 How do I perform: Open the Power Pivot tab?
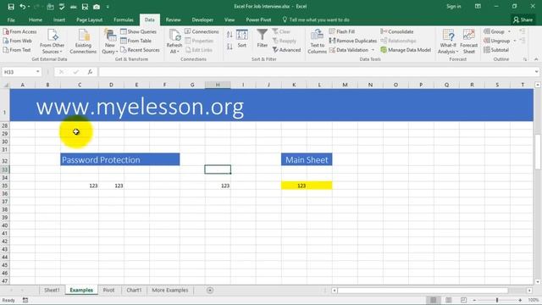[258, 20]
